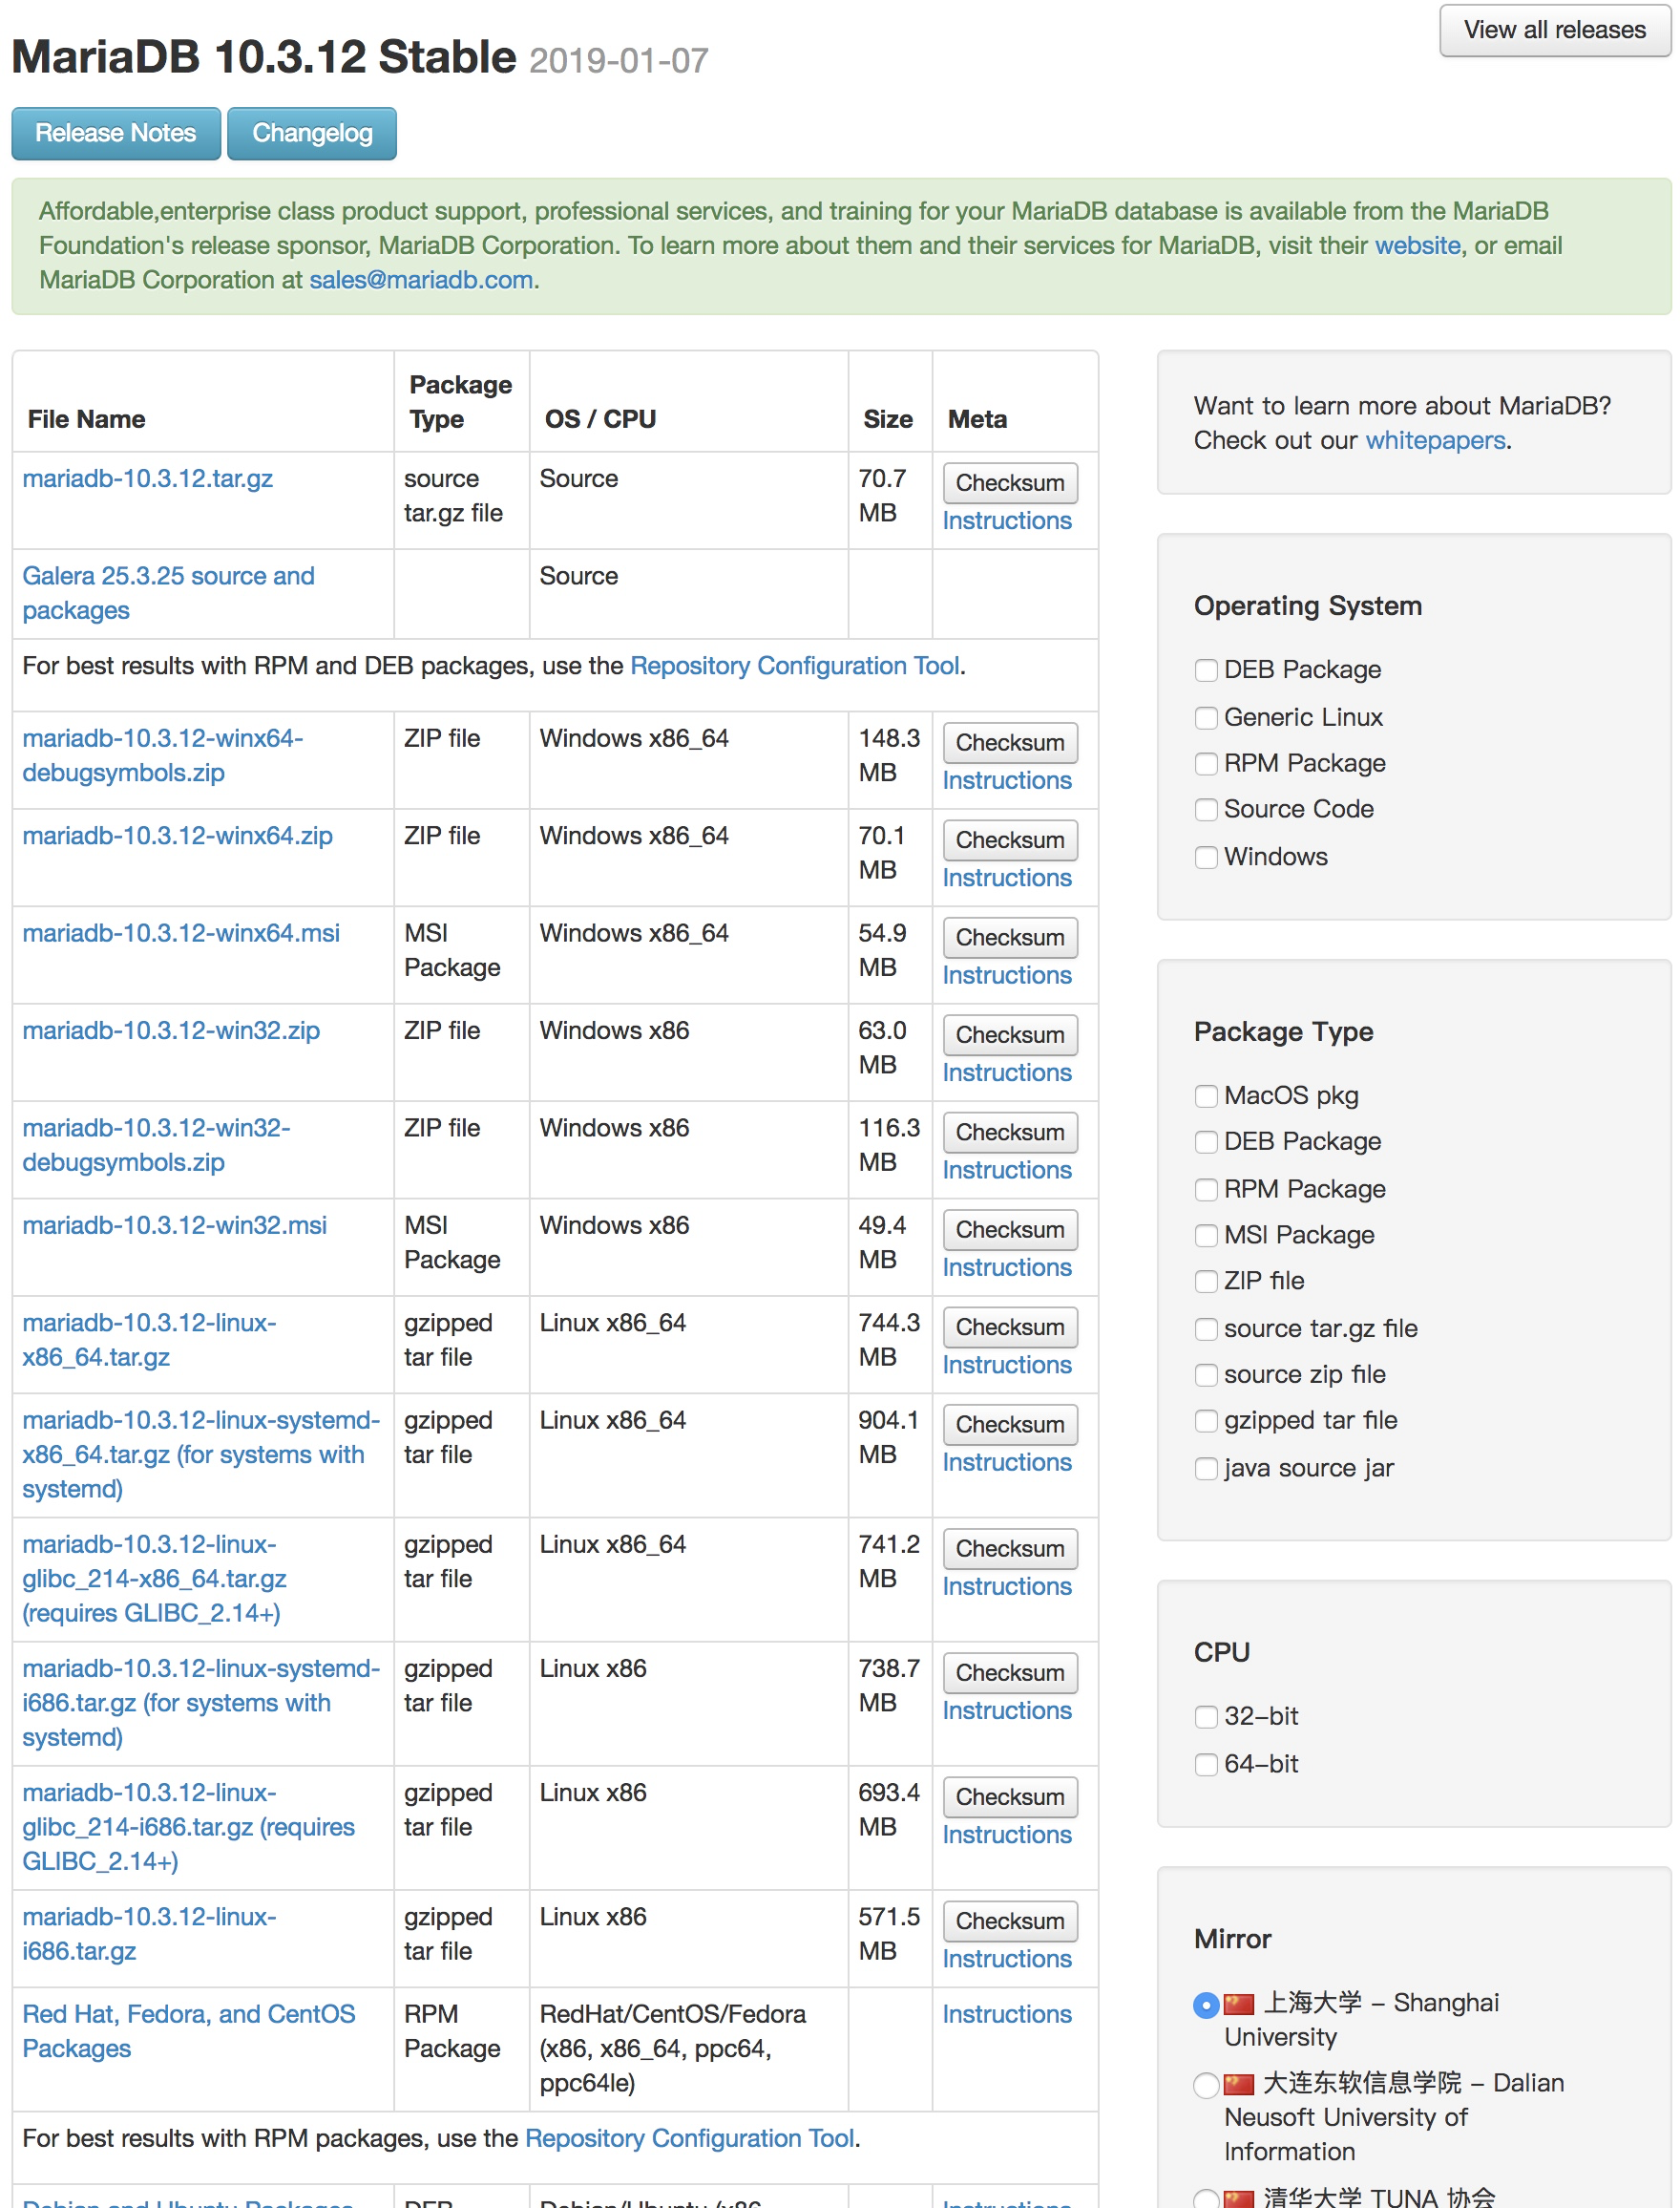
Task: Choose the Shanghai University mirror radio
Action: [1206, 2004]
